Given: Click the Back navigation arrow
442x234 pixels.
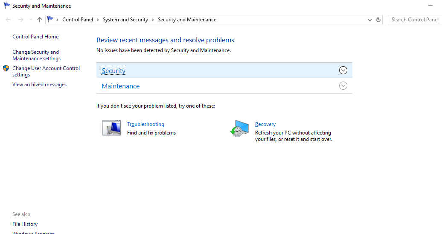Looking at the screenshot, I should (8, 20).
